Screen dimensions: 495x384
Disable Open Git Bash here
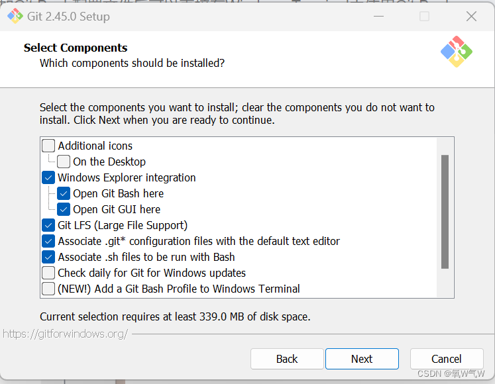tap(64, 193)
